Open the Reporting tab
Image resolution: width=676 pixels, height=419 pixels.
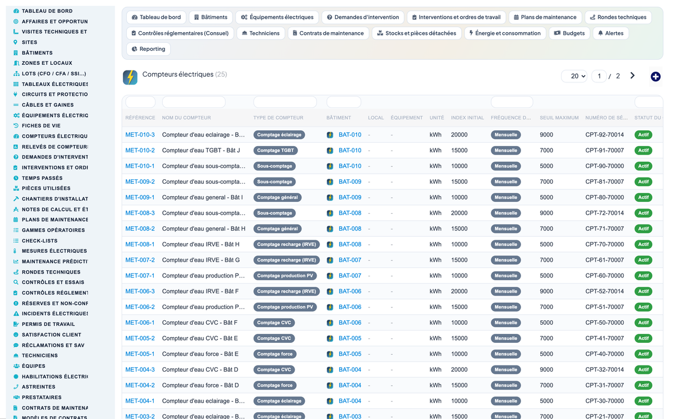tap(148, 49)
